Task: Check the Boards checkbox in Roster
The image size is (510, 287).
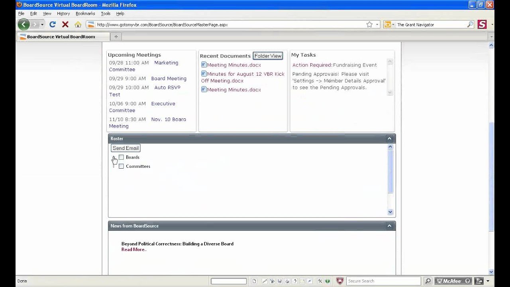Action: pyautogui.click(x=121, y=157)
